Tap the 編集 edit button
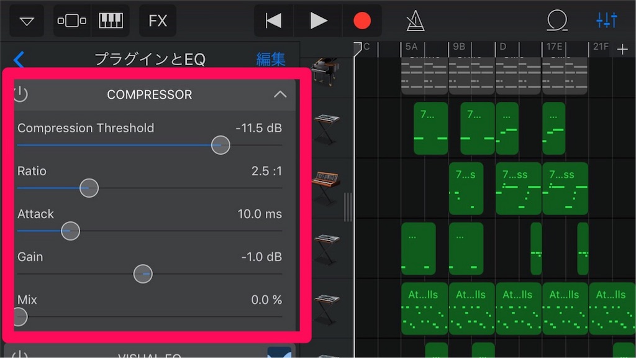The height and width of the screenshot is (358, 636). coord(271,59)
